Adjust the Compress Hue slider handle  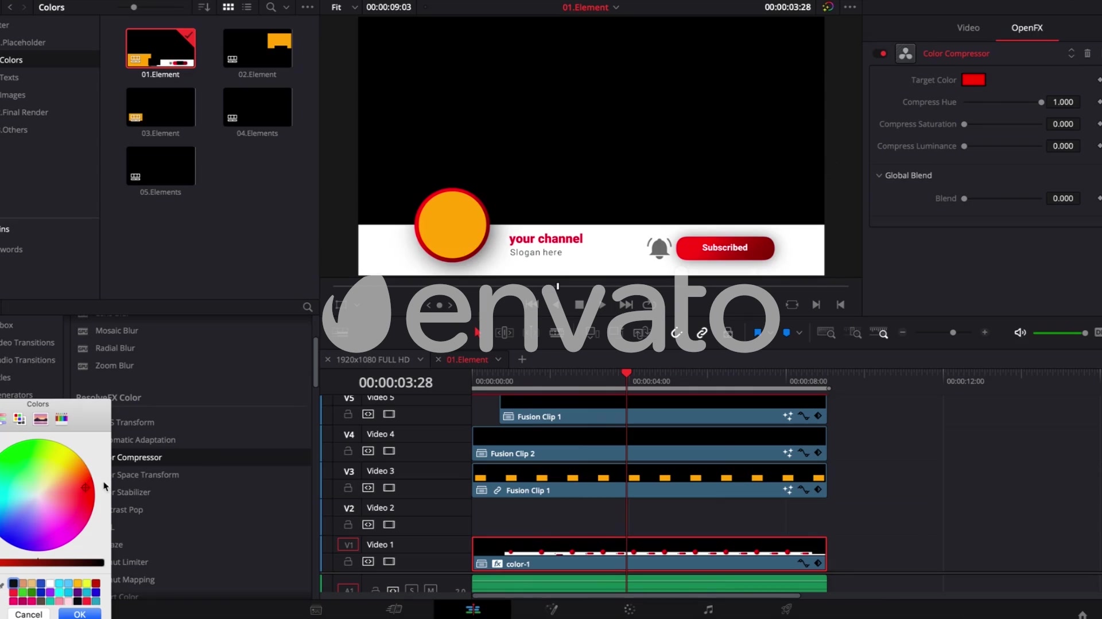point(1041,102)
